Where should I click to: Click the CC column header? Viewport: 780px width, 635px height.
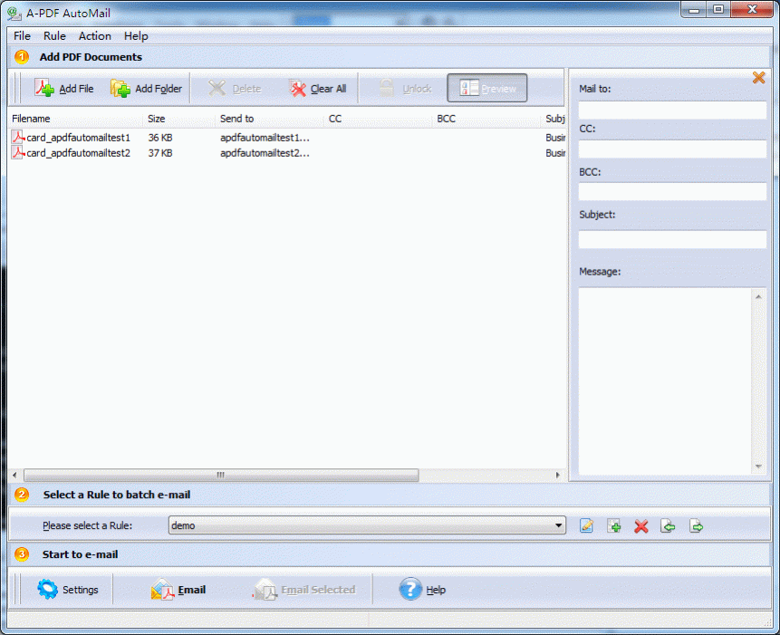379,119
